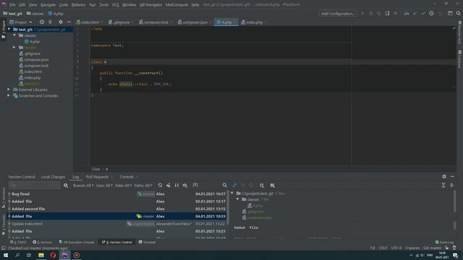Expand Scratches and Consoles node
Viewport: 463px width, 260px height.
click(x=9, y=96)
